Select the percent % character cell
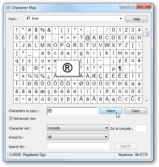This screenshot has height=167, width=159. pyautogui.click(x=42, y=30)
